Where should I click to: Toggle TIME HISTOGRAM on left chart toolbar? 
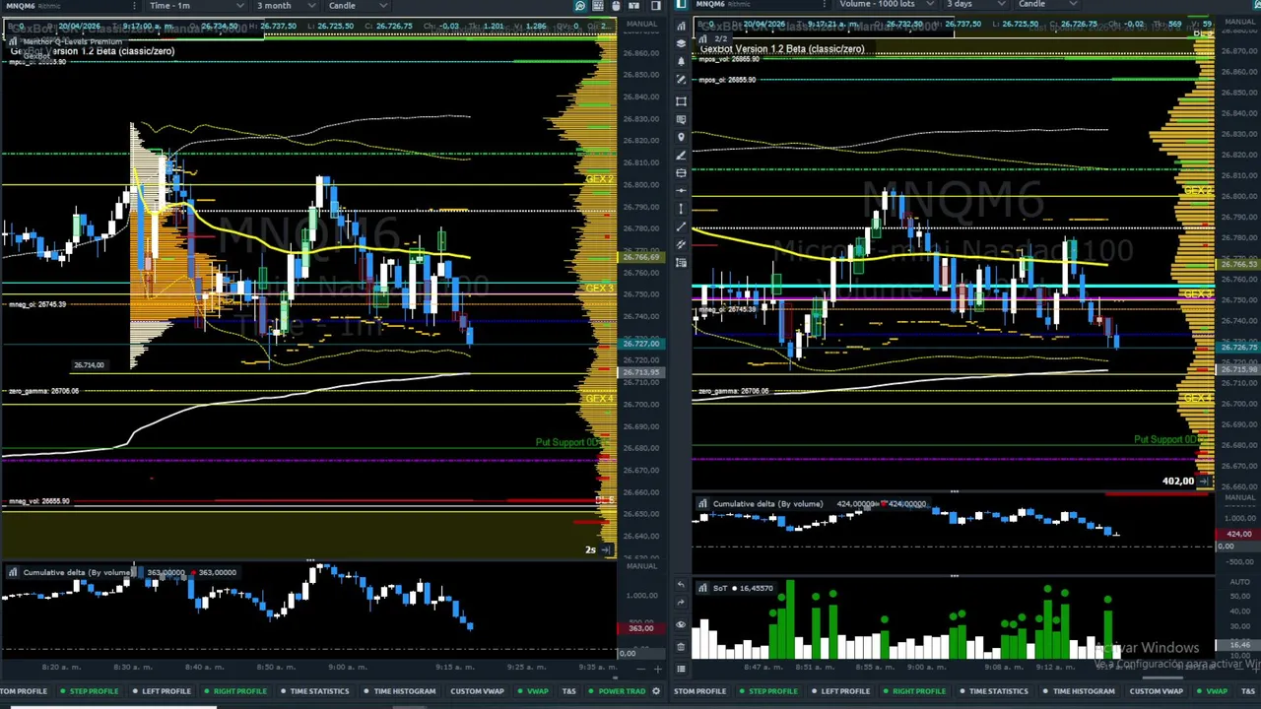pos(399,691)
